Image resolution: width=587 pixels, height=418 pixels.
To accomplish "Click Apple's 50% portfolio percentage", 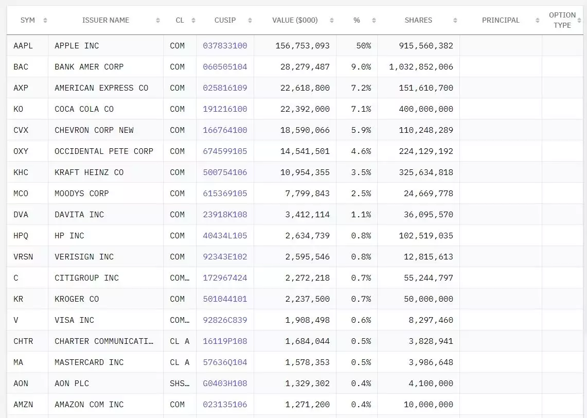I will coord(364,46).
